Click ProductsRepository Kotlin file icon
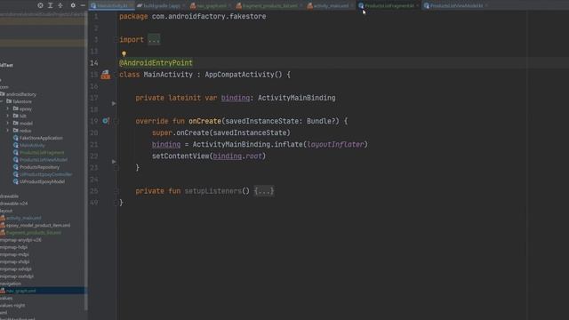 pyautogui.click(x=16, y=167)
